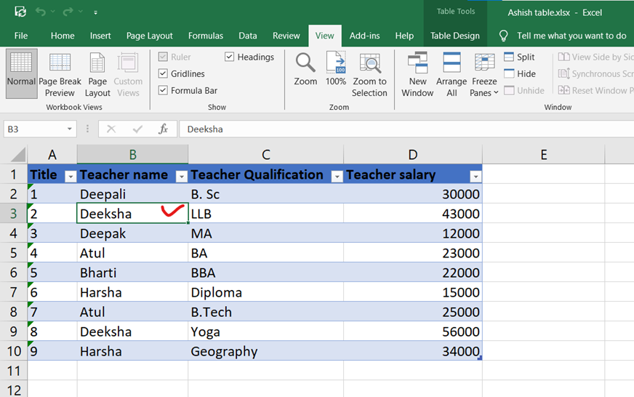Click the Save icon in title bar
Viewport: 634px width, 397px height.
click(x=20, y=12)
